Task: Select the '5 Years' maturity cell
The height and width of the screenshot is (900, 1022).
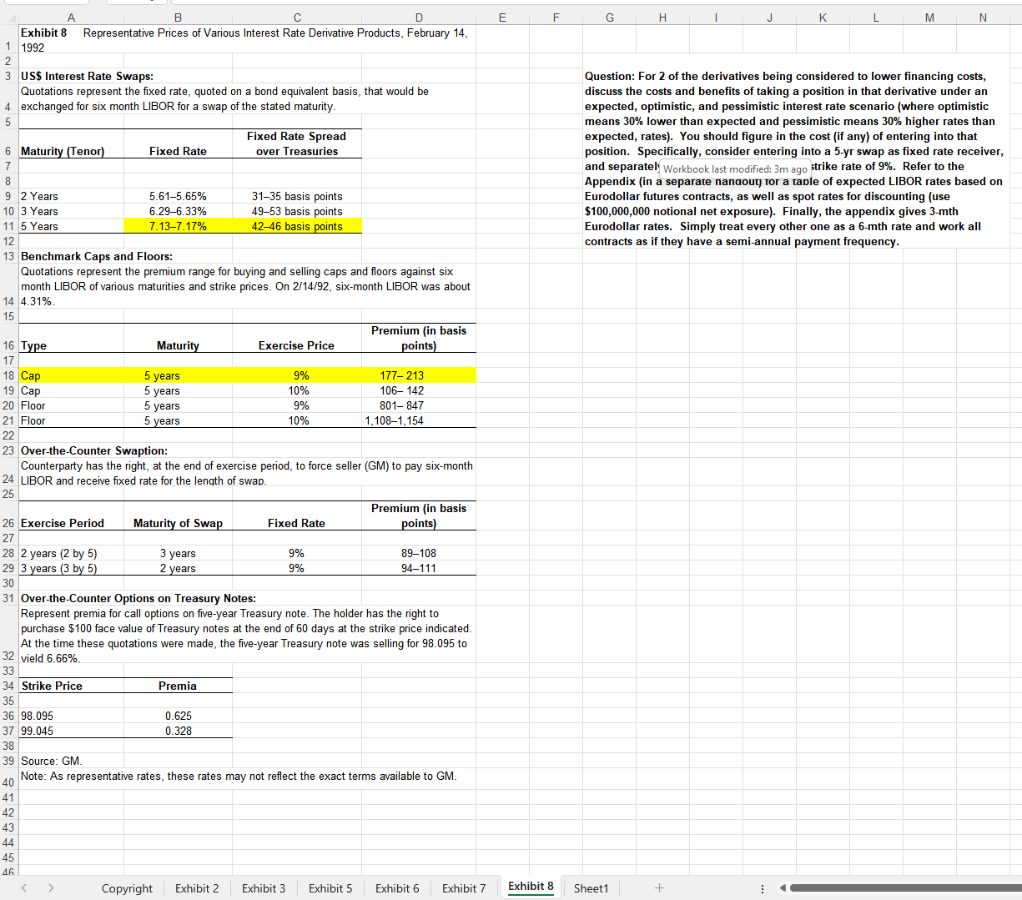Action: coord(71,226)
